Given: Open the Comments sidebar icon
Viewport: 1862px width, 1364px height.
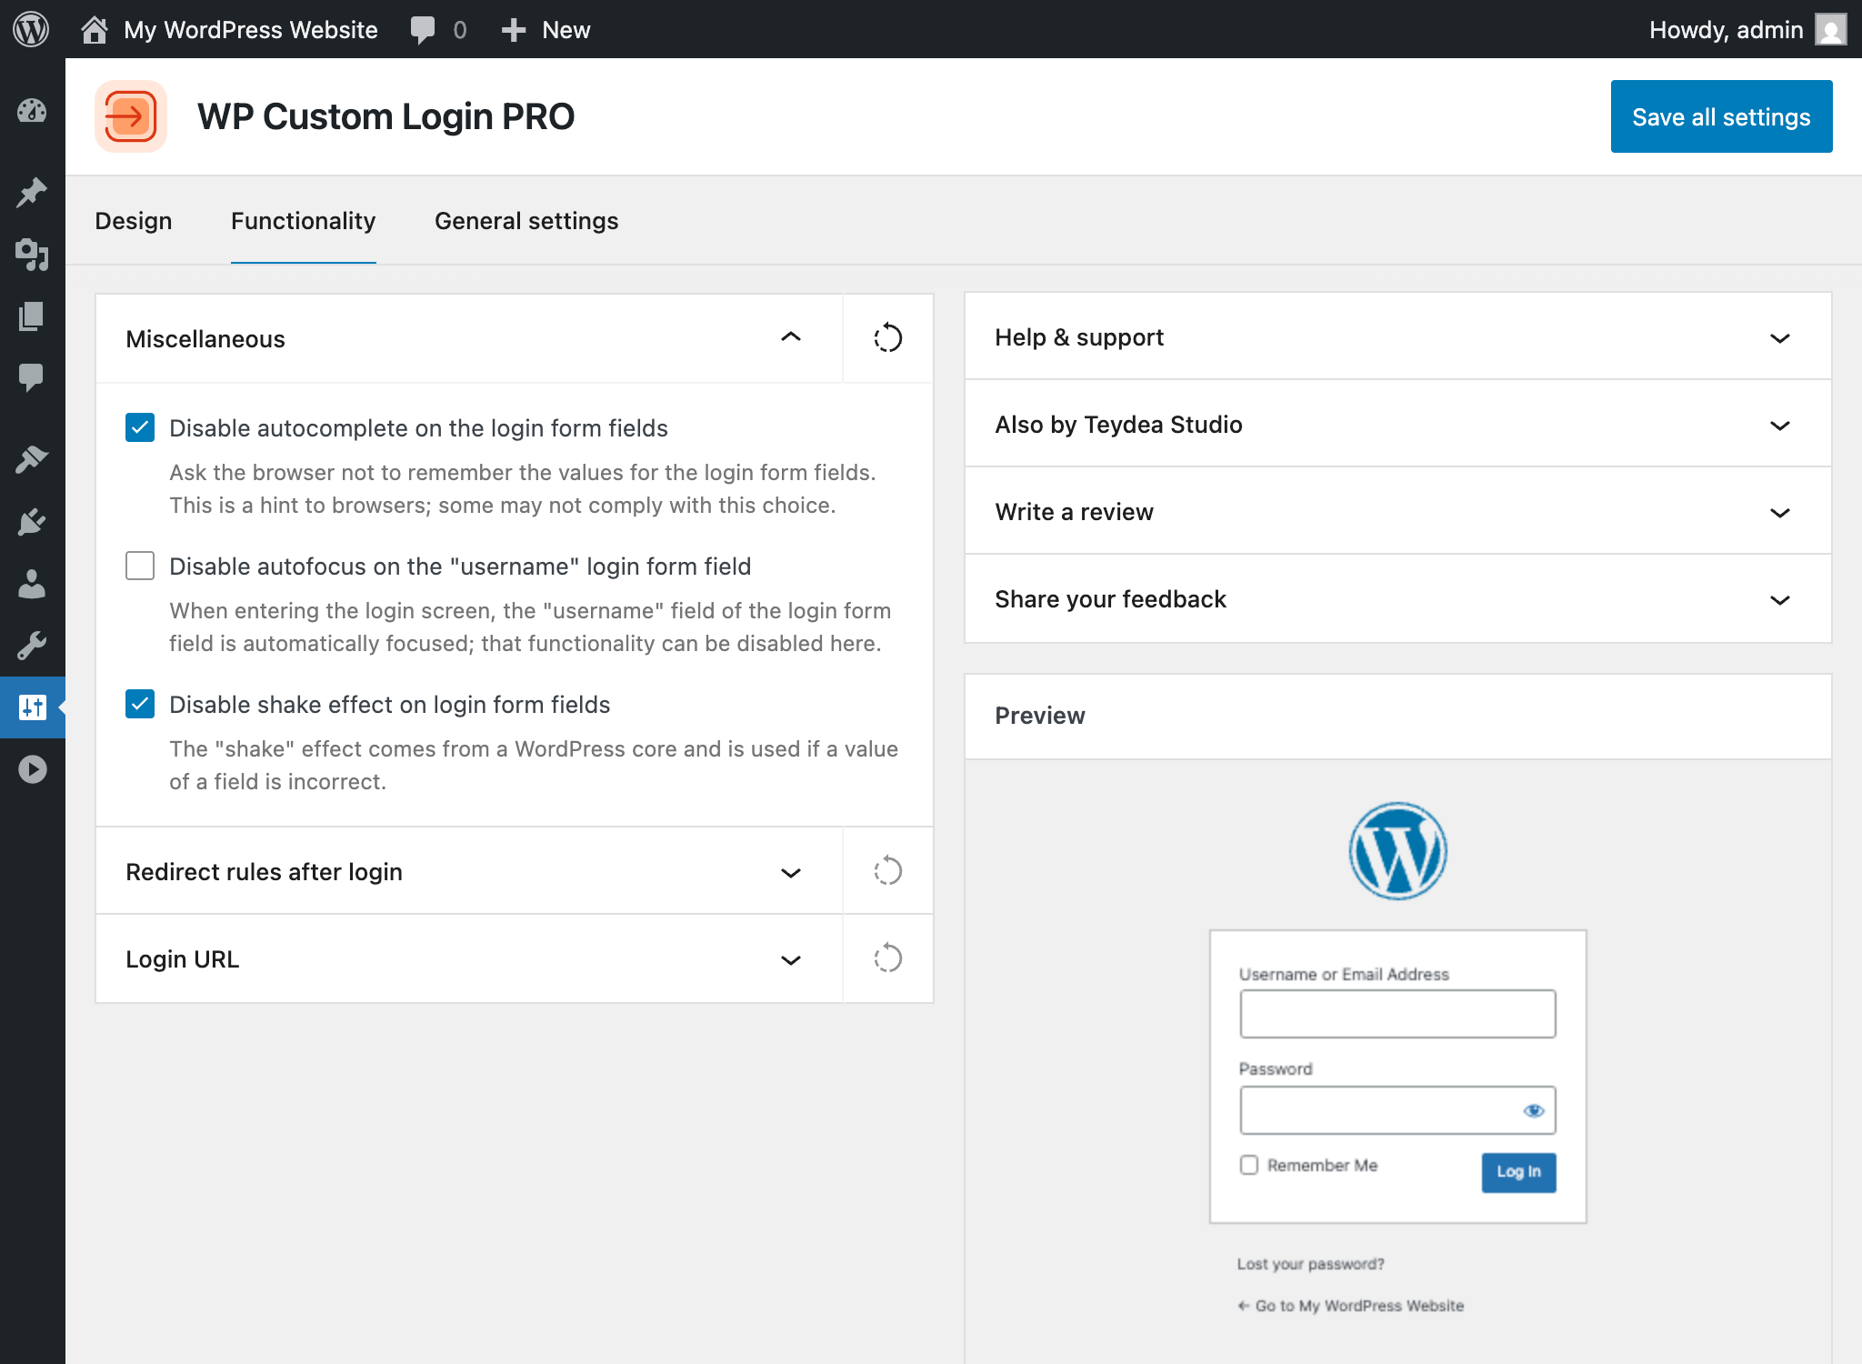Looking at the screenshot, I should [32, 376].
